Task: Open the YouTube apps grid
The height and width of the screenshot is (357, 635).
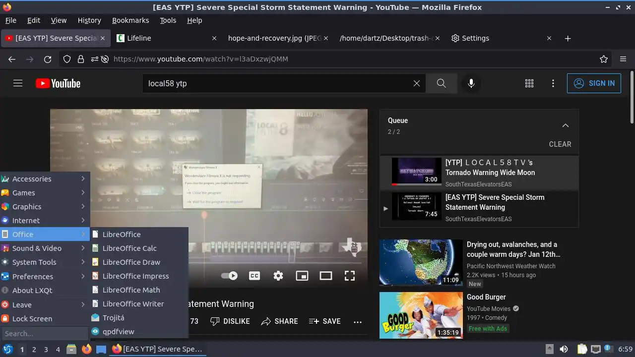Action: tap(529, 83)
